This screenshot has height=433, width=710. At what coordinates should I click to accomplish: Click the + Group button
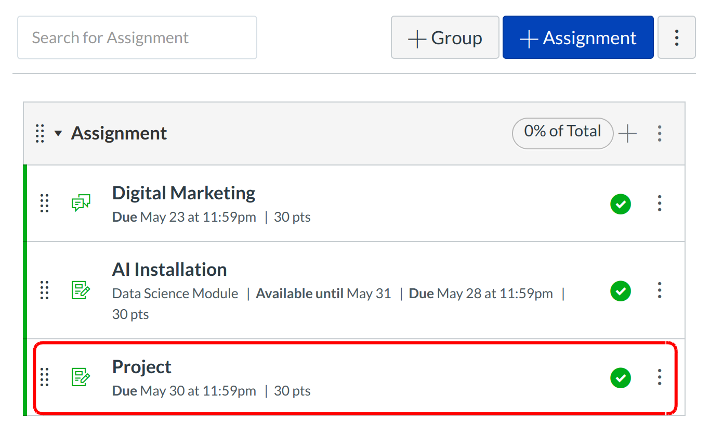[445, 37]
